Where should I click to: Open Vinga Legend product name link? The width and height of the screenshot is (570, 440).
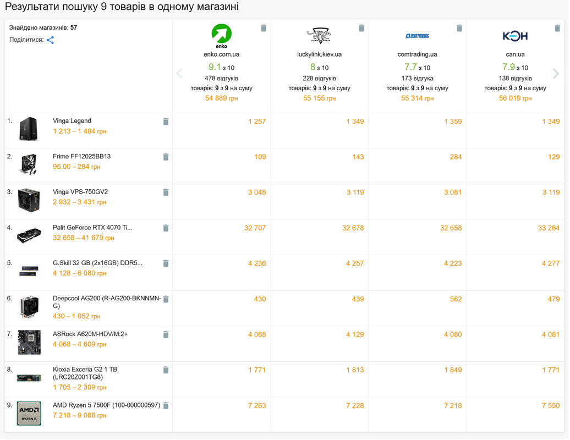pos(72,120)
